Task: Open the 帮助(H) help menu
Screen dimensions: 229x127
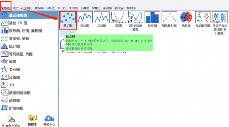Action: tap(131, 8)
